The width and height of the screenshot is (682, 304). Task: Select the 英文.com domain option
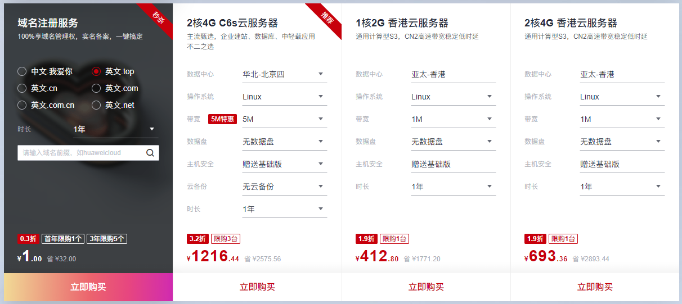(x=96, y=88)
